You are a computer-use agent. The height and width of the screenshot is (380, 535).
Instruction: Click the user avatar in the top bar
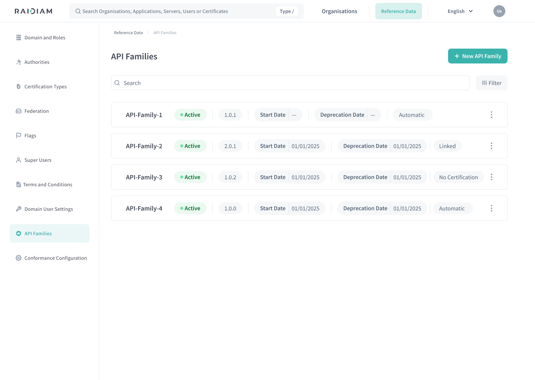pyautogui.click(x=499, y=11)
